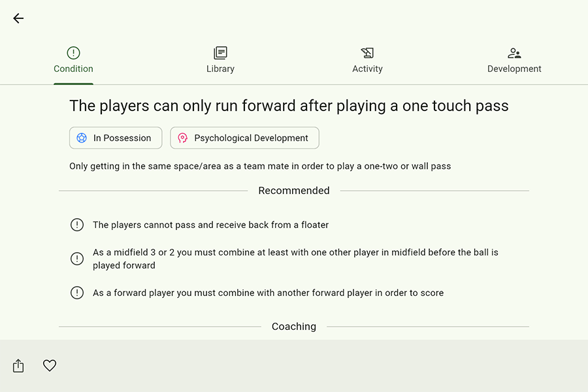Open the Activity tab
Image resolution: width=588 pixels, height=392 pixels.
pyautogui.click(x=367, y=61)
